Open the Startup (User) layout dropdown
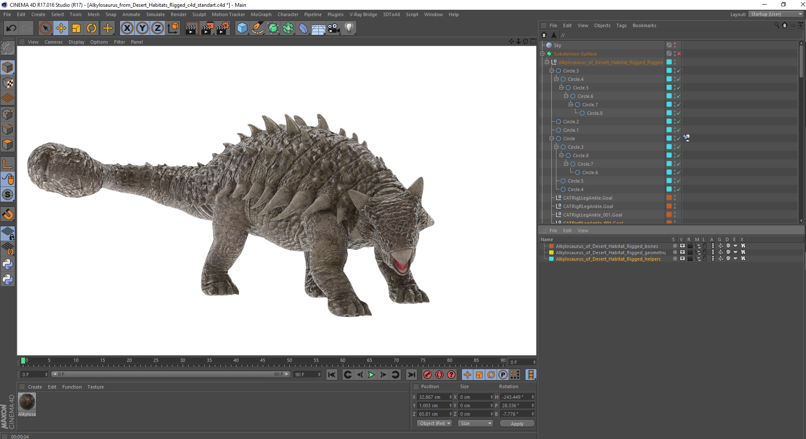The image size is (806, 439). pyautogui.click(x=776, y=14)
